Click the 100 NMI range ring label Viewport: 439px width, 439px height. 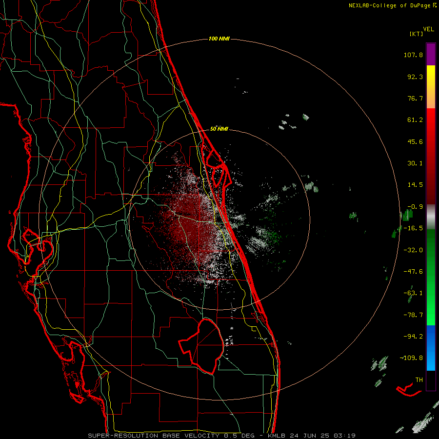[219, 39]
